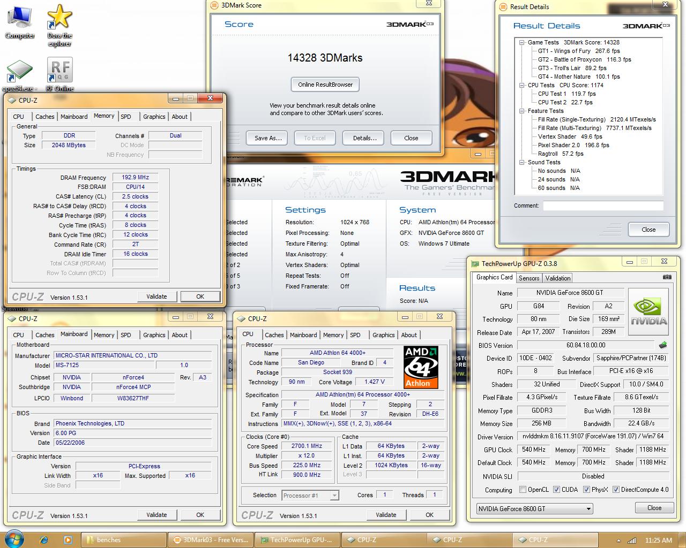
Task: Select the GT1 - Wings of Fury result row
Action: (579, 51)
